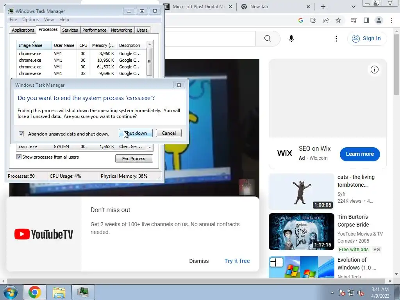Toggle Show processes from all users checkbox

pos(19,157)
